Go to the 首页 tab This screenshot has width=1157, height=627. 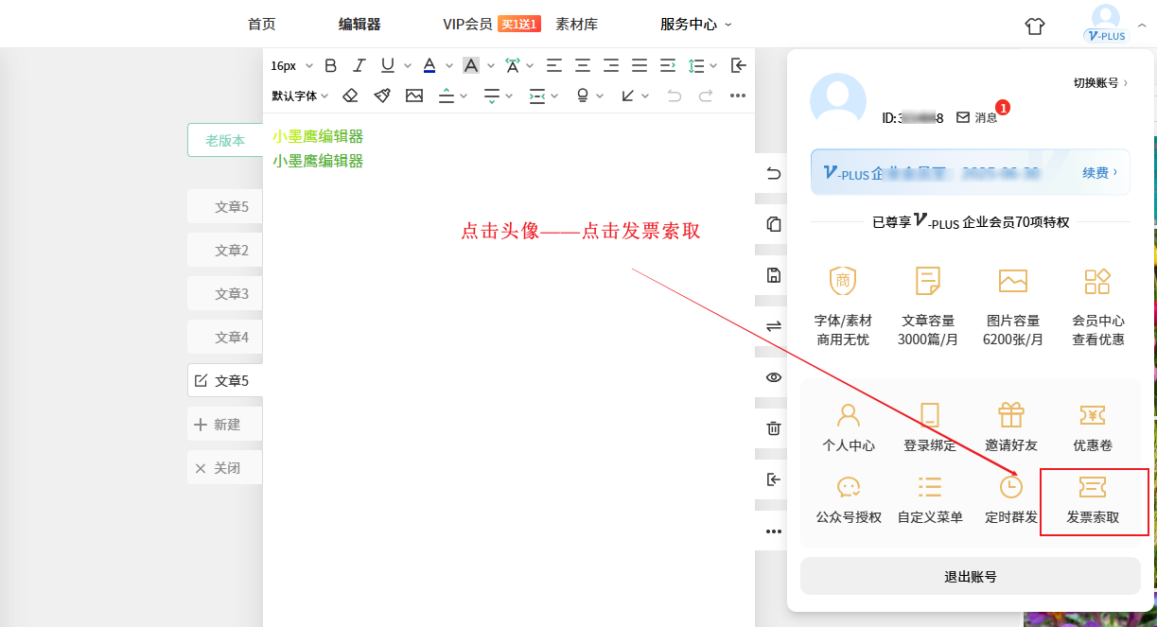tap(262, 25)
